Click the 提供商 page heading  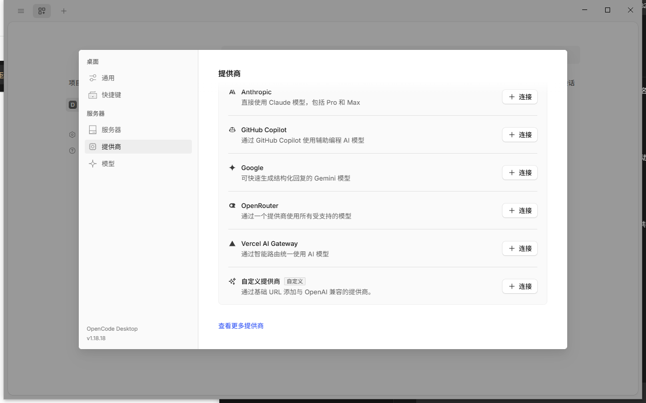point(229,73)
